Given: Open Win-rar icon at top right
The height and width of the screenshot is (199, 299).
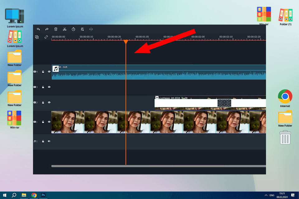Looking at the screenshot, I should pyautogui.click(x=264, y=16).
